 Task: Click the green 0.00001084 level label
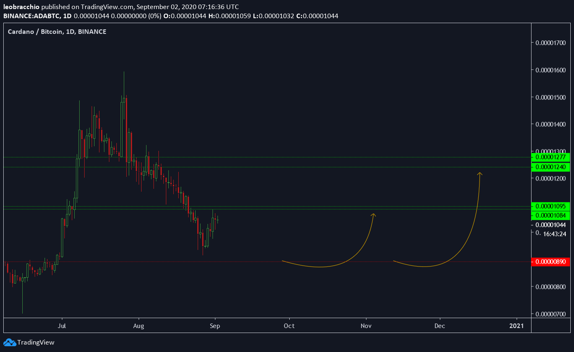(x=551, y=215)
